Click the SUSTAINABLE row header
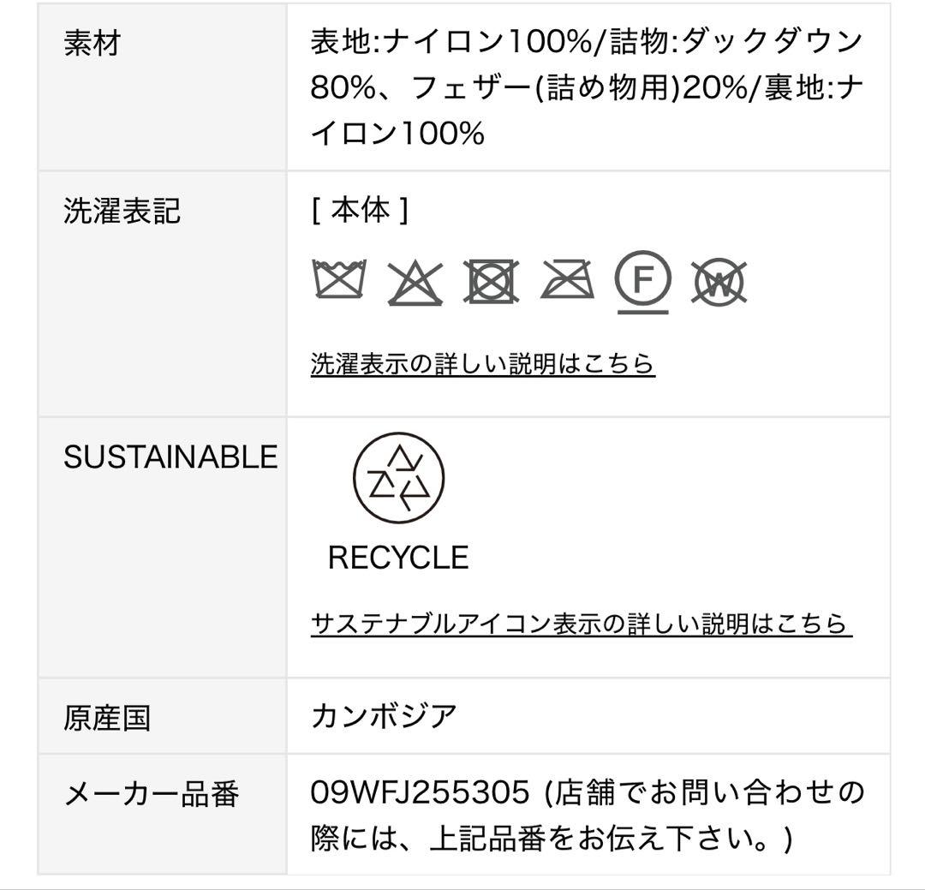Viewport: 925px width, 890px height. coord(170,457)
